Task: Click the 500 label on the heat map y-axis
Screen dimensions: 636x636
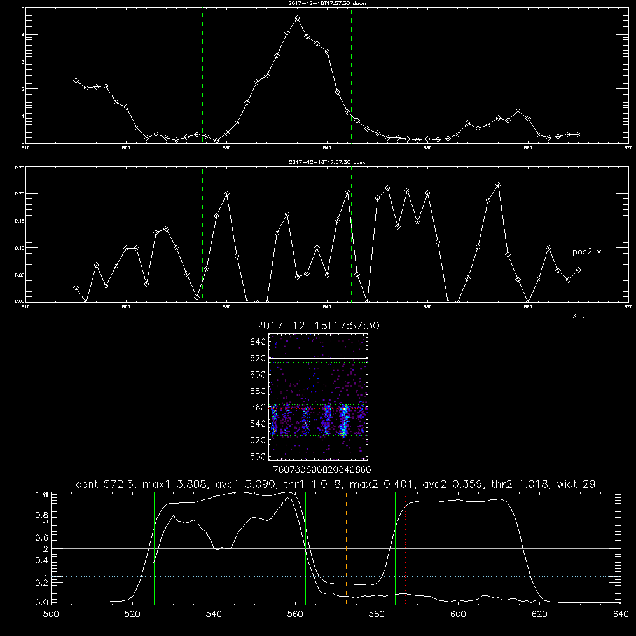Action: click(258, 456)
